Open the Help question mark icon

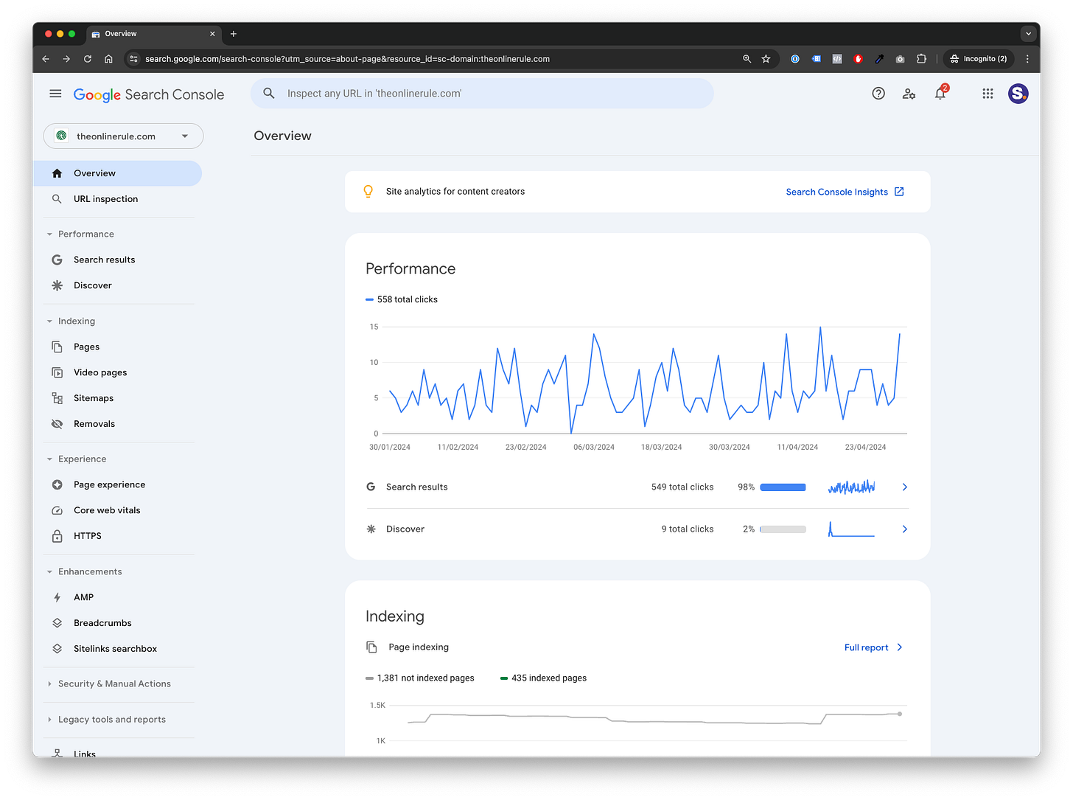tap(878, 94)
